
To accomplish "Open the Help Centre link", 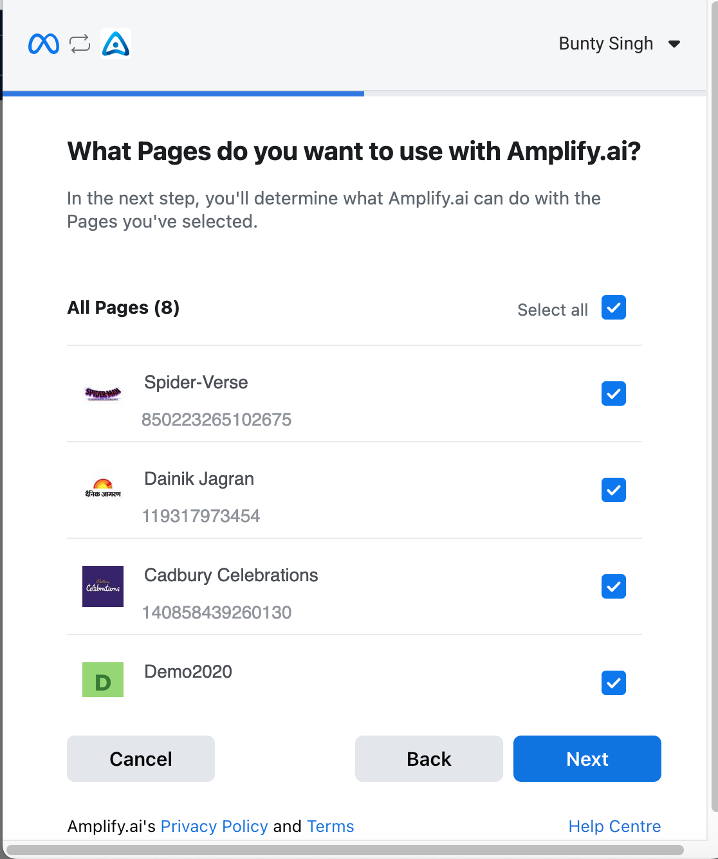I will click(614, 826).
